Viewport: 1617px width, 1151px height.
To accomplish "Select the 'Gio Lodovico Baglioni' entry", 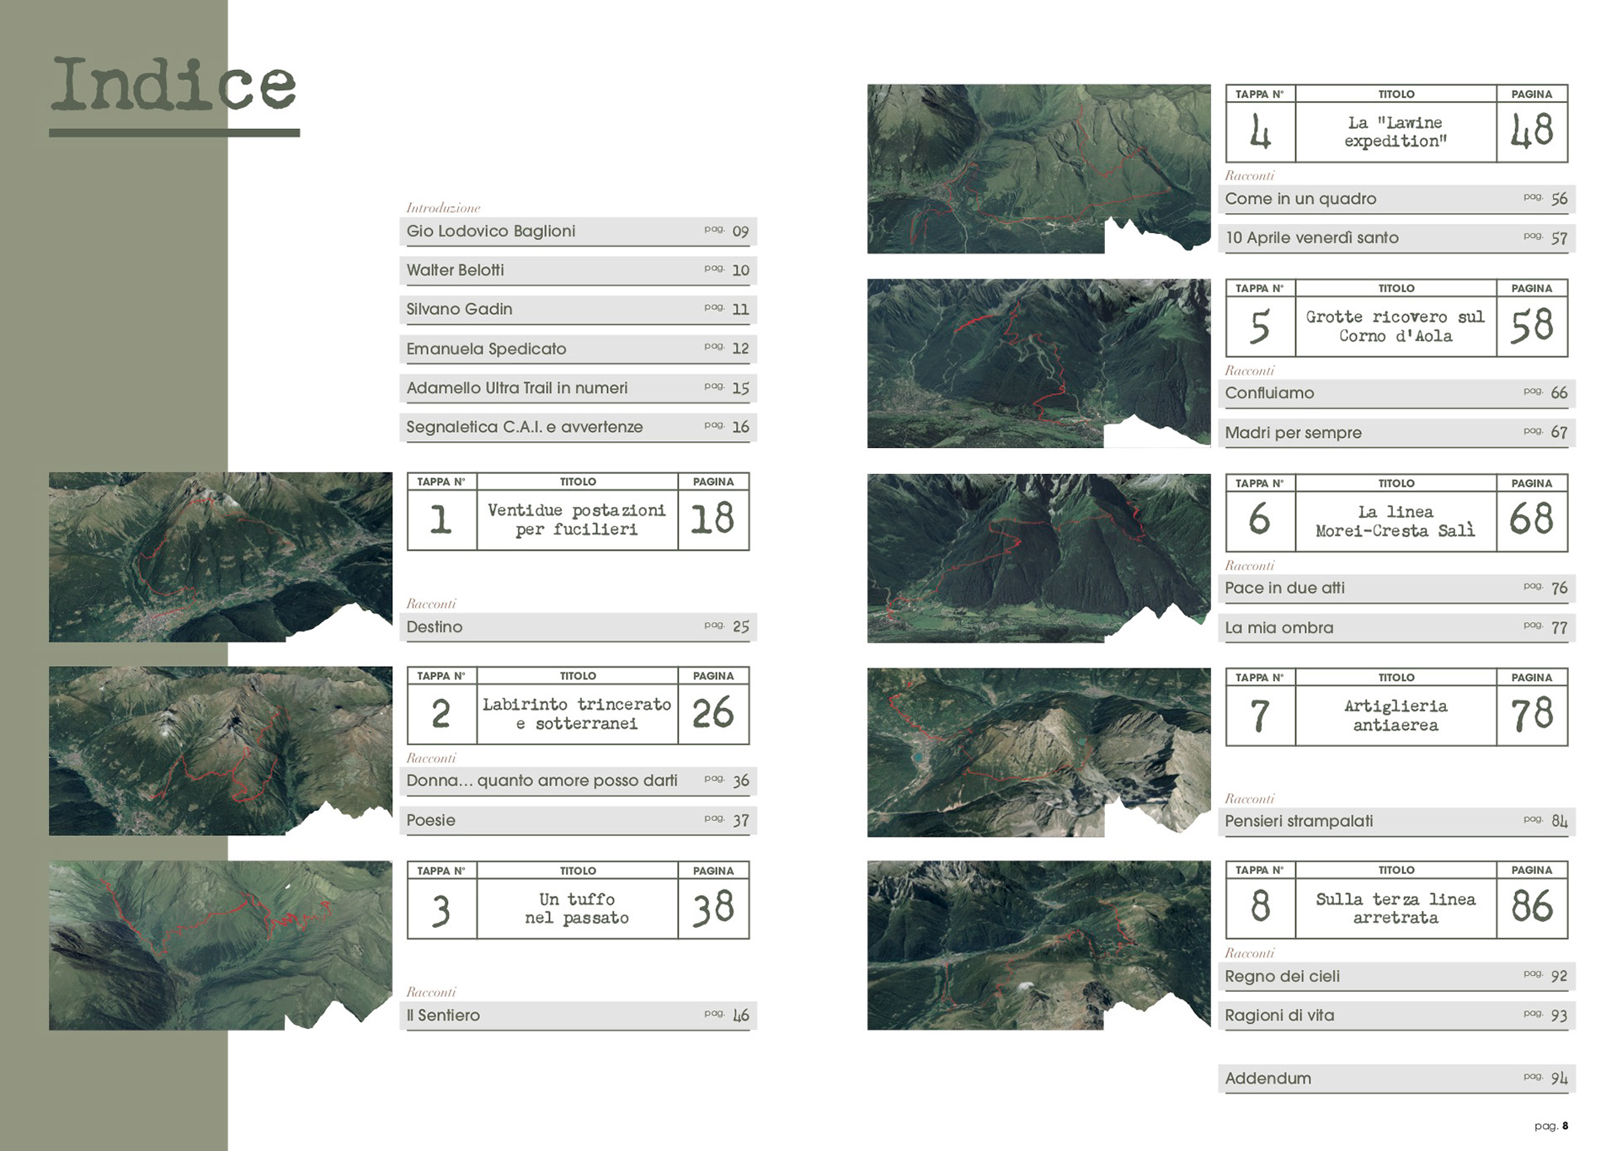I will pos(578,232).
